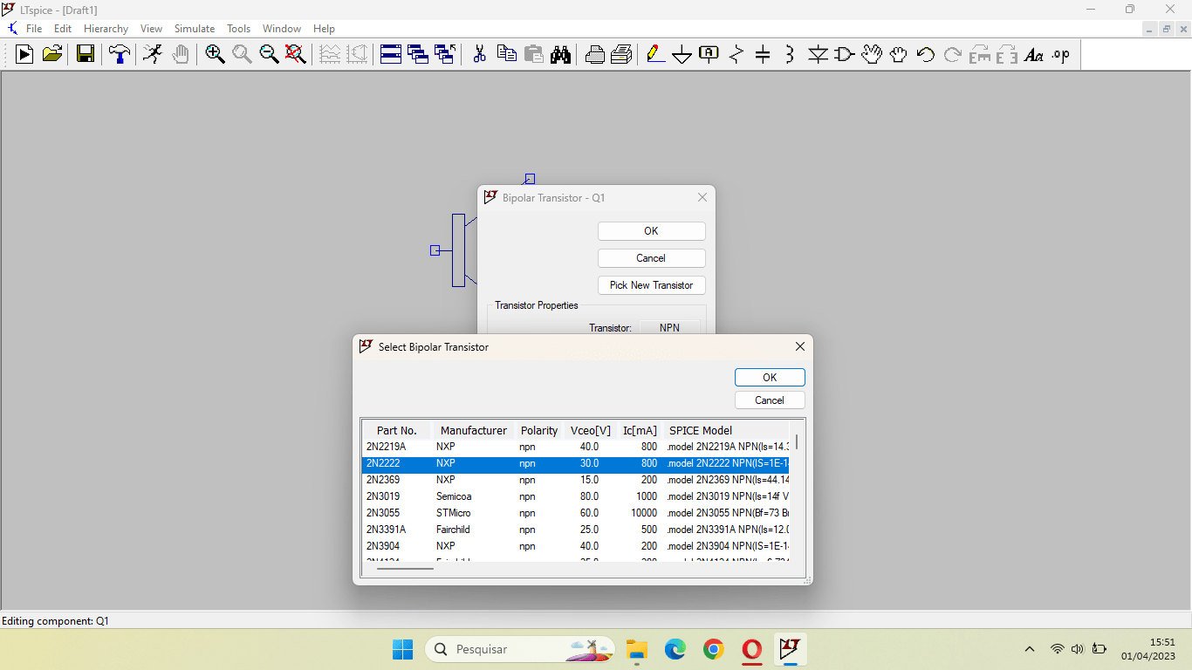The height and width of the screenshot is (670, 1192).
Task: Select the Capacitor tool
Action: pyautogui.click(x=763, y=55)
